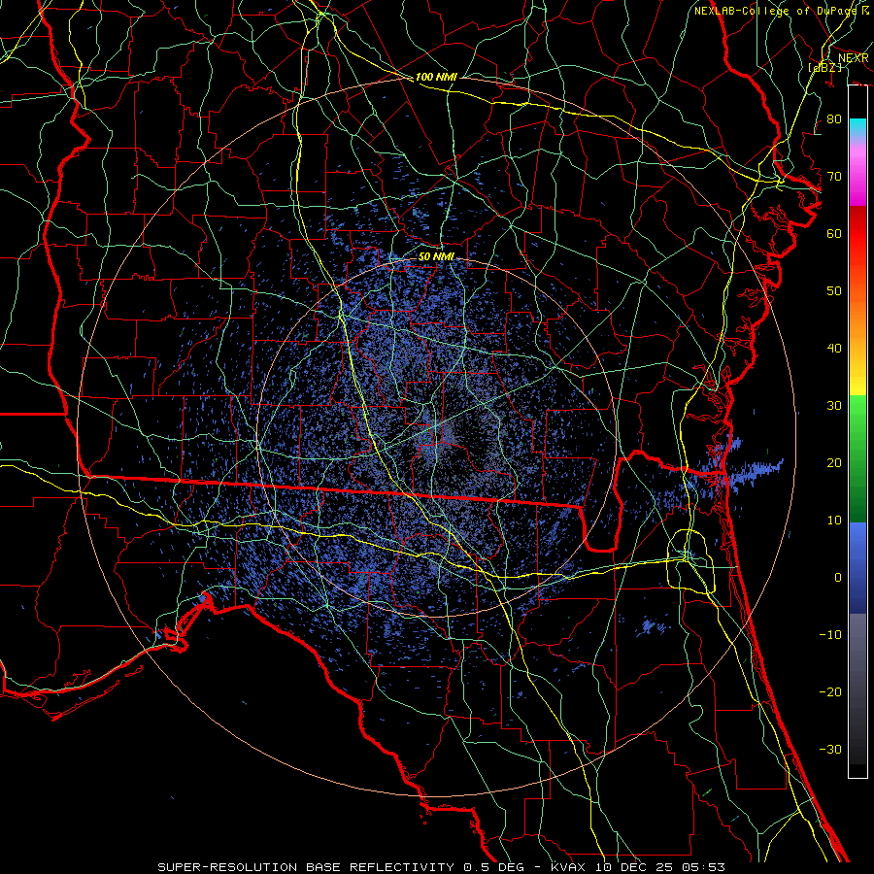Click the "[dBZ]" unit label
Viewport: 874px width, 874px height.
pyautogui.click(x=824, y=67)
